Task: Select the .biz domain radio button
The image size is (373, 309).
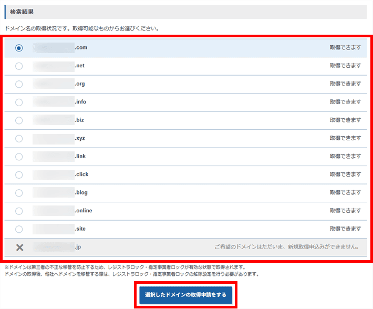Action: 19,120
